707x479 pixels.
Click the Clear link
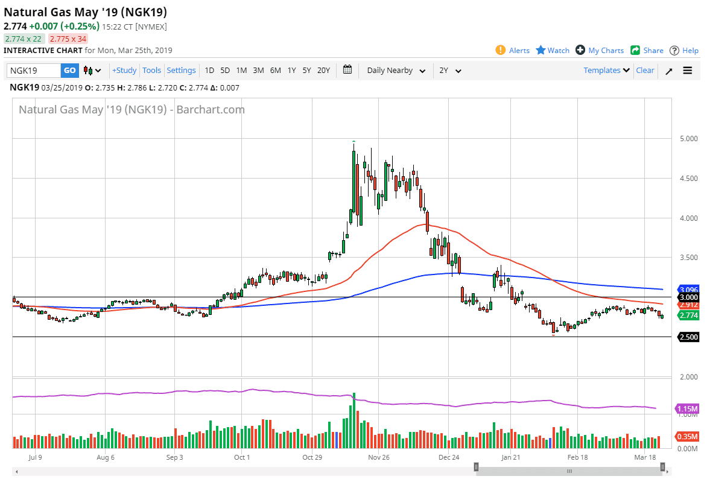(x=645, y=71)
